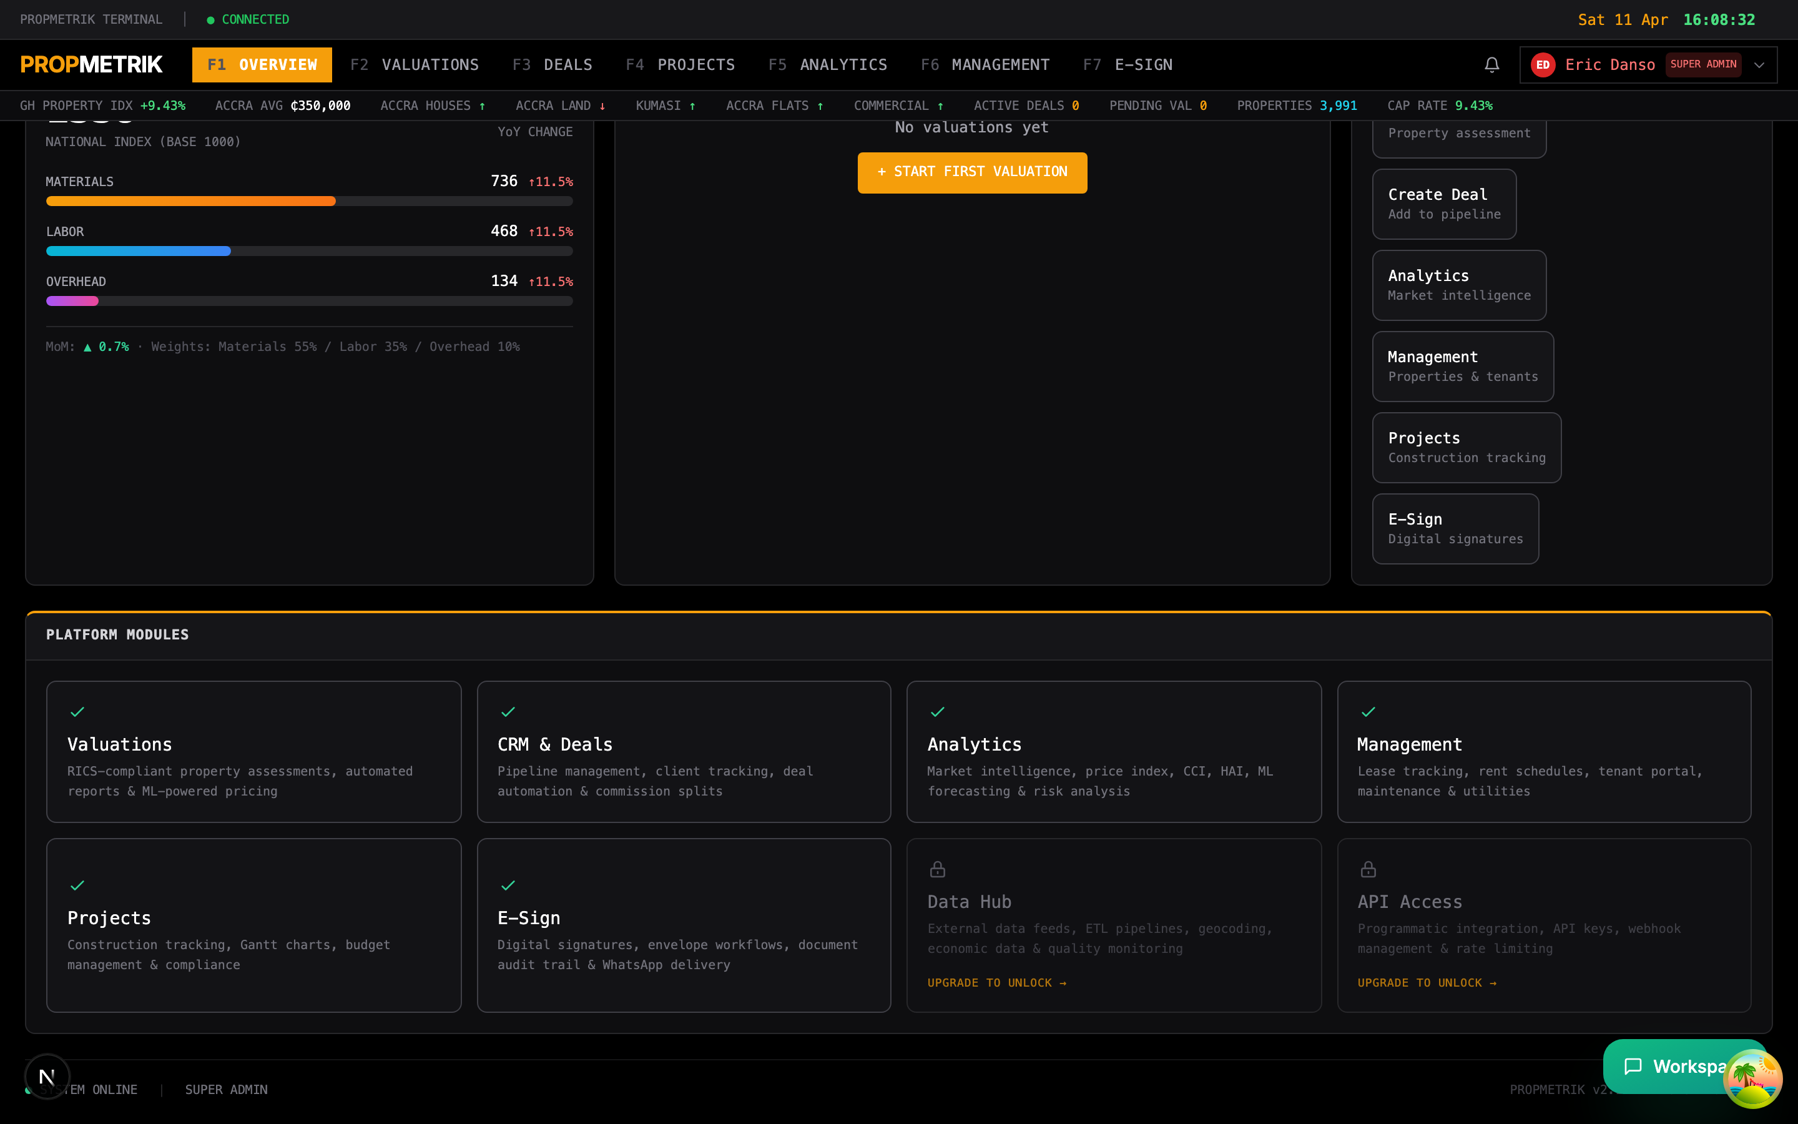Open the F6 Management tab

click(x=985, y=65)
